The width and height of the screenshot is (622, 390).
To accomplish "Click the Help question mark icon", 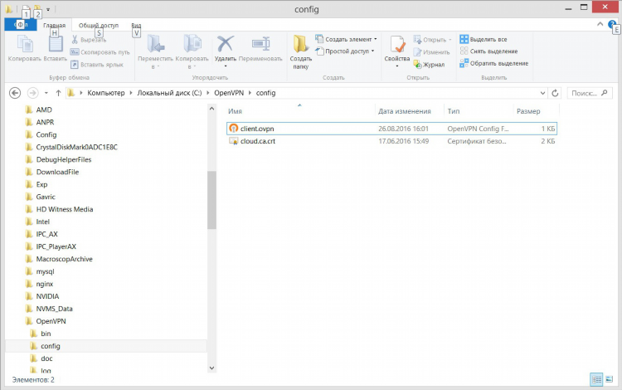I will click(611, 24).
